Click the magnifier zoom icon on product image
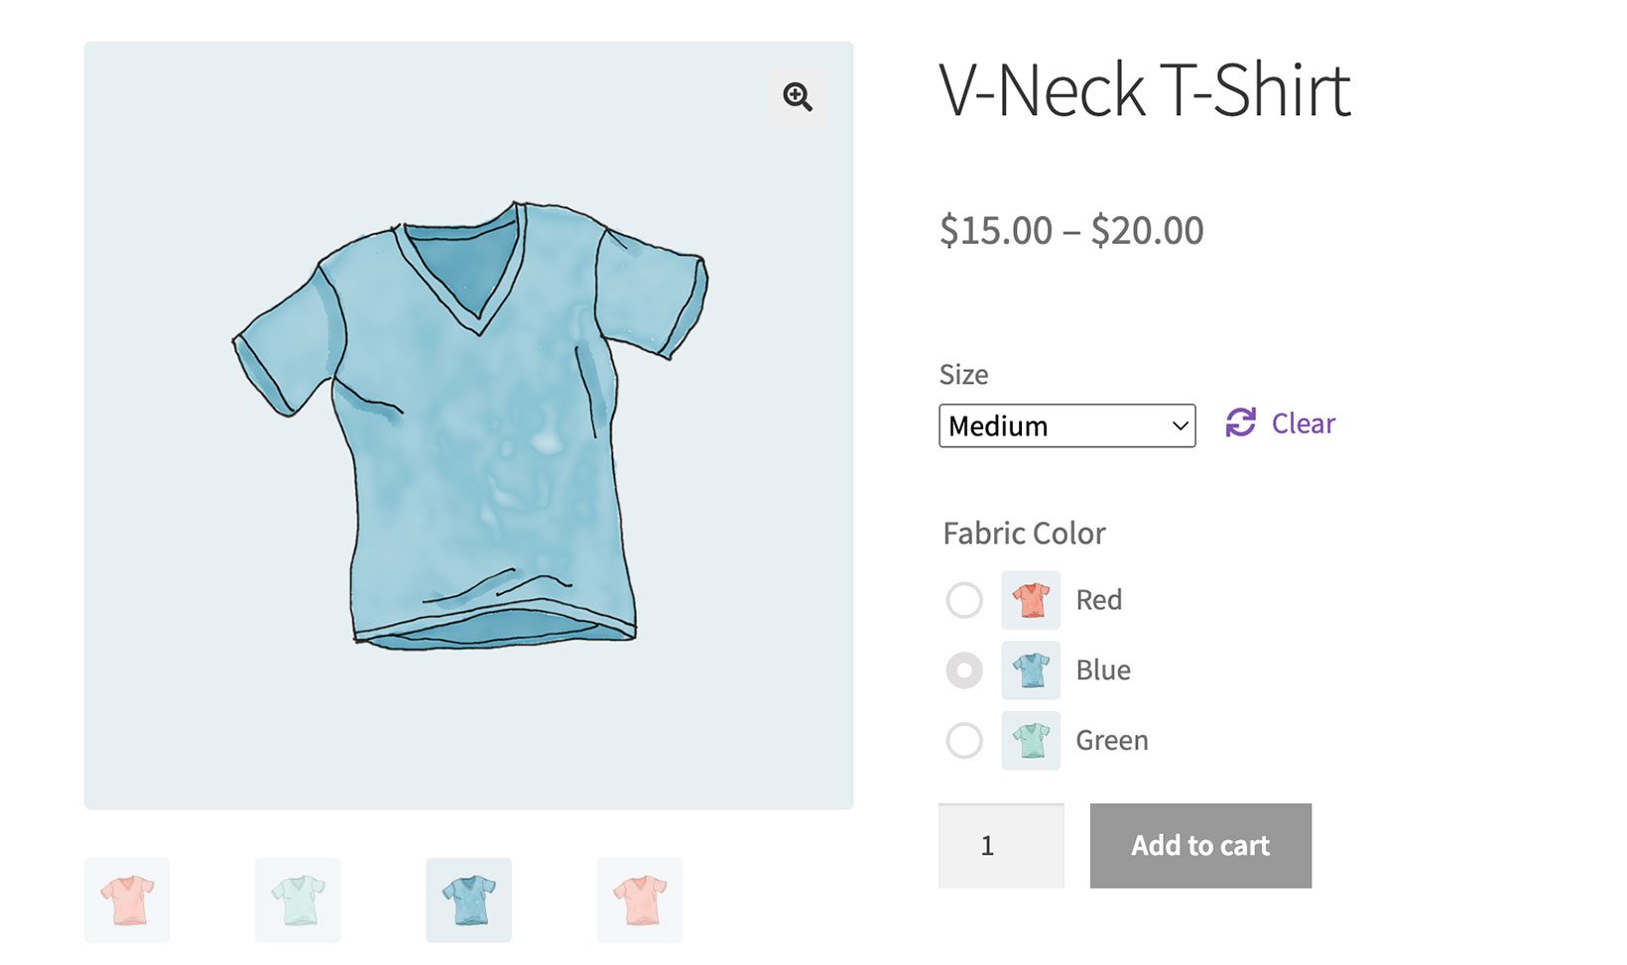This screenshot has width=1627, height=965. [798, 96]
